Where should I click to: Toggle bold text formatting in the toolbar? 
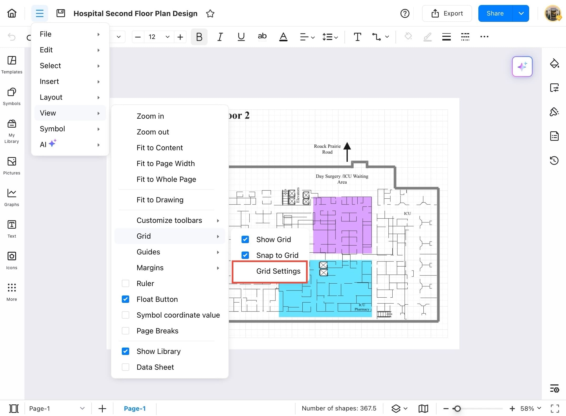tap(199, 37)
